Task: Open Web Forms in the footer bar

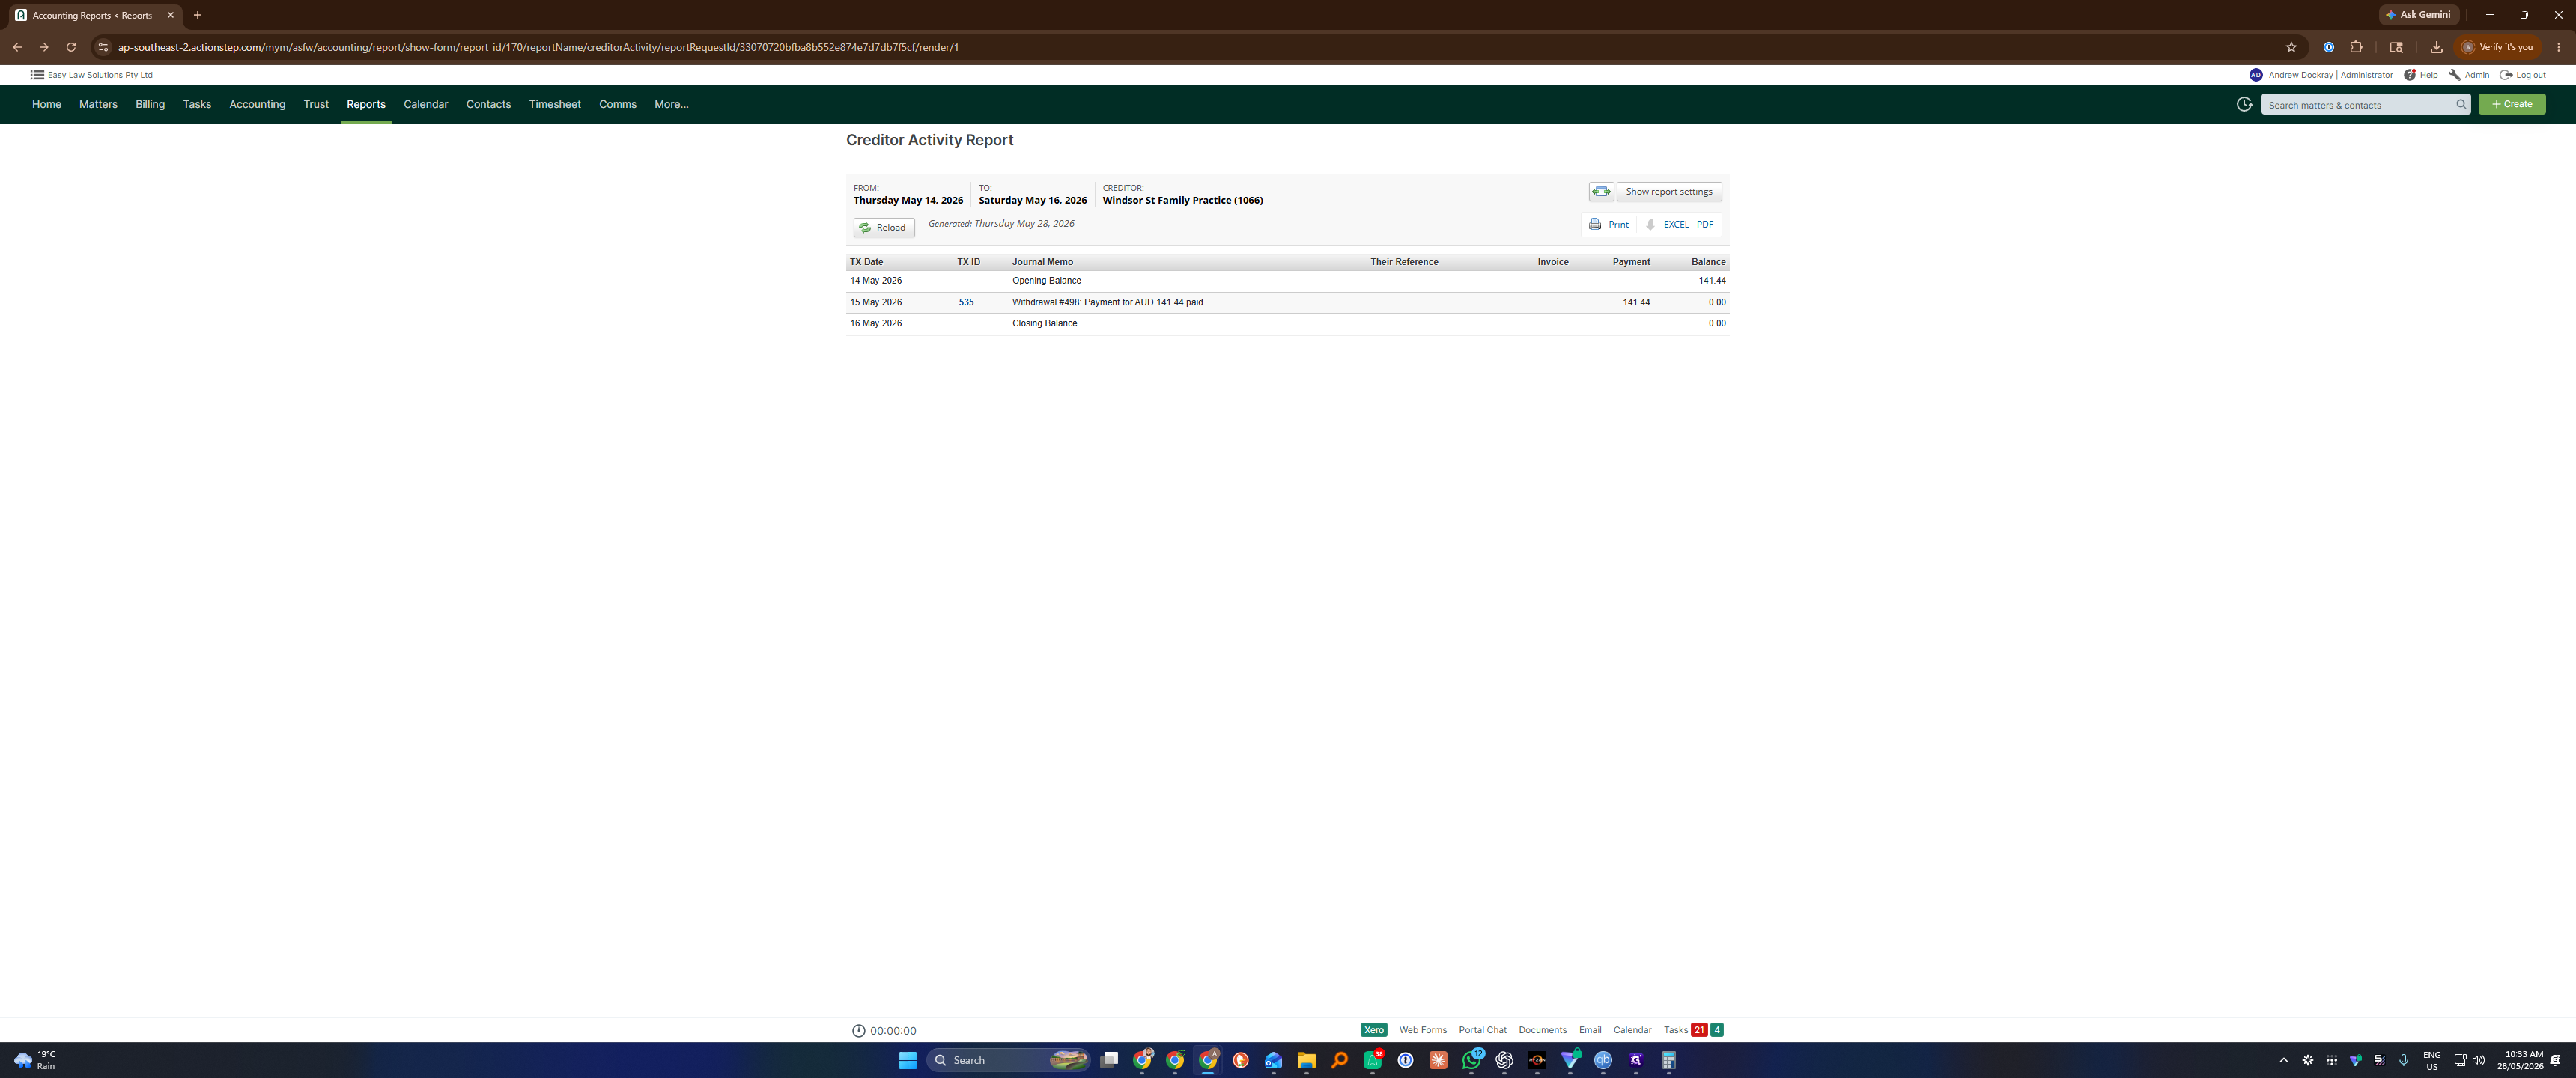Action: tap(1423, 1030)
